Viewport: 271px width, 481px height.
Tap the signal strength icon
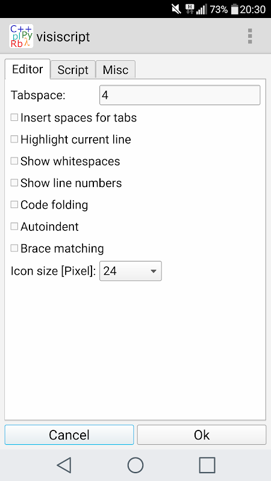(202, 10)
